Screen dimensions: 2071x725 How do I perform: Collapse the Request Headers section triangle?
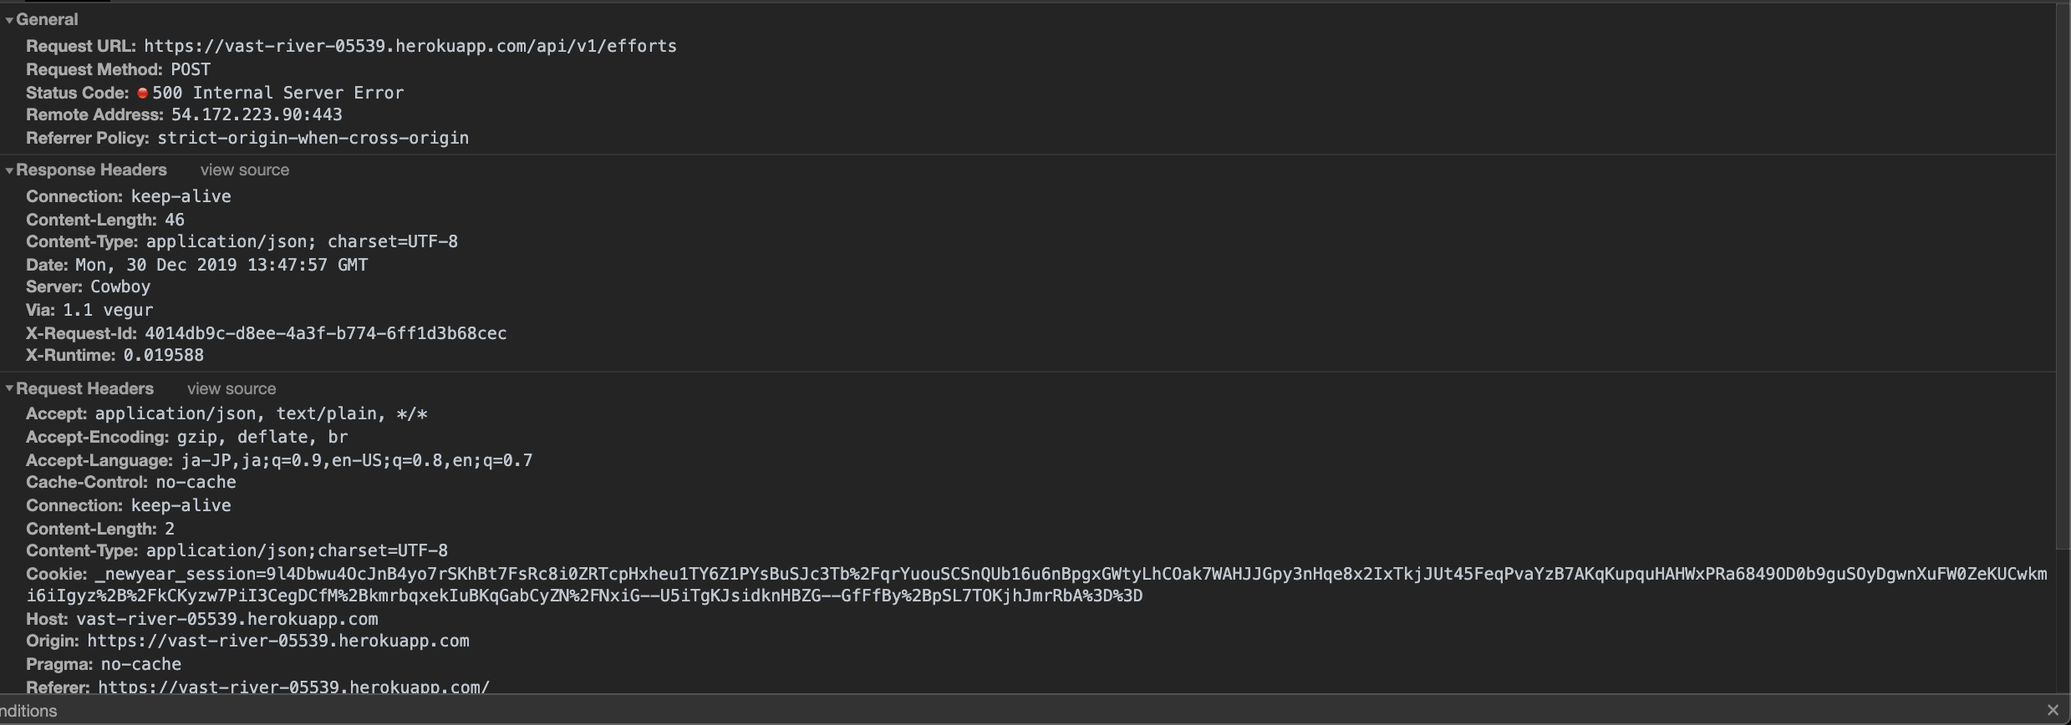click(x=9, y=389)
